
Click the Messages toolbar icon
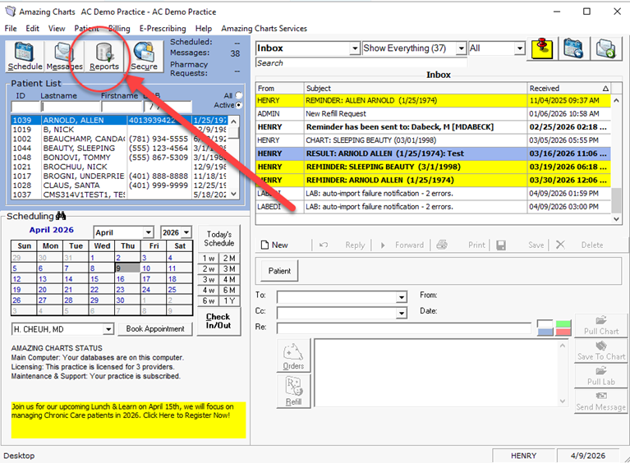64,56
